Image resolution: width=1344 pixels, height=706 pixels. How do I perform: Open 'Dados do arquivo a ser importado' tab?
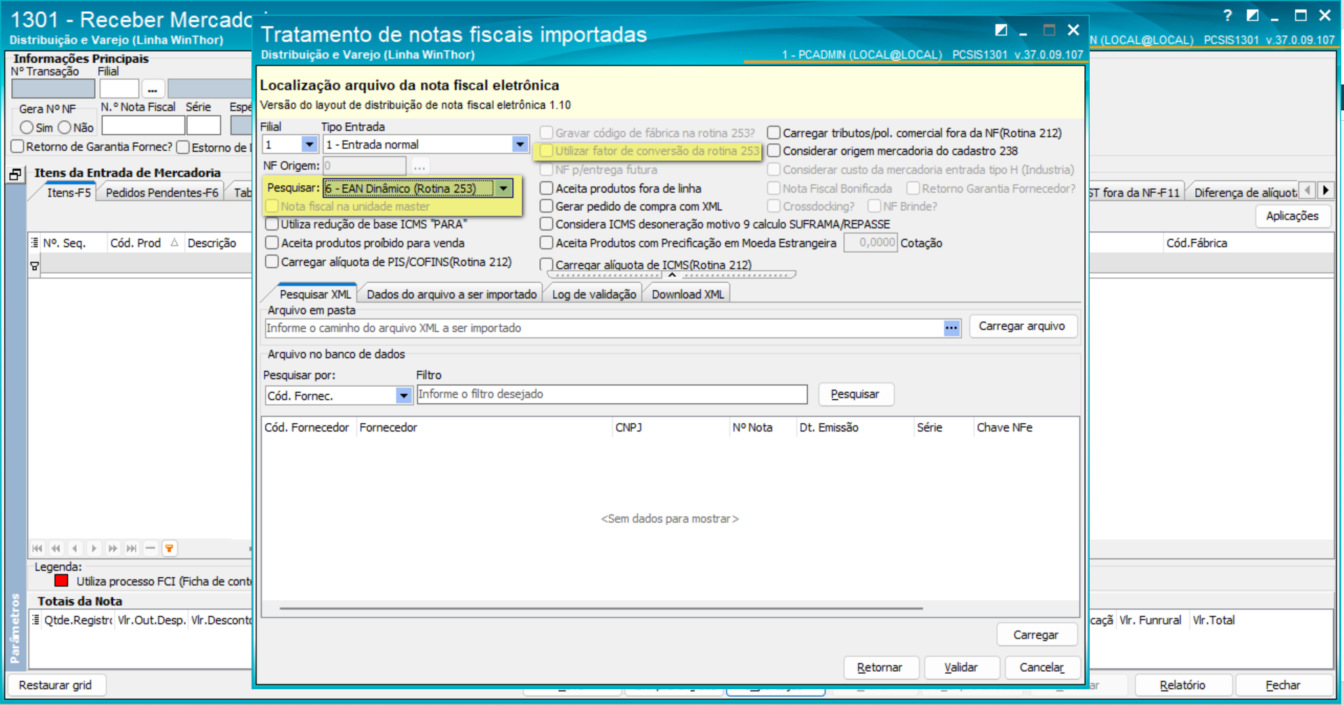click(x=452, y=294)
